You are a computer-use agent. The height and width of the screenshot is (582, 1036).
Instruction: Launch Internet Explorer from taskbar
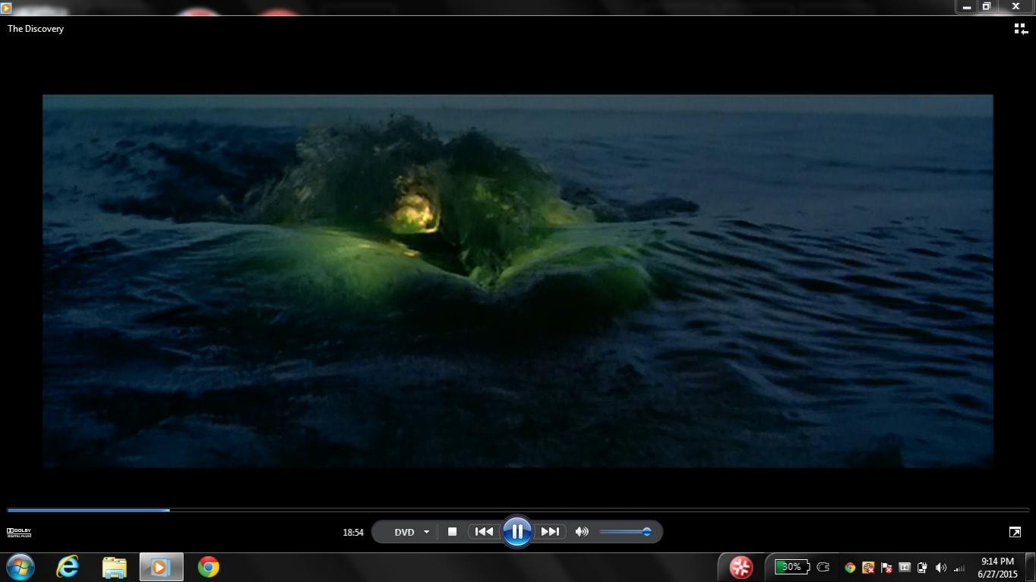[x=68, y=567]
